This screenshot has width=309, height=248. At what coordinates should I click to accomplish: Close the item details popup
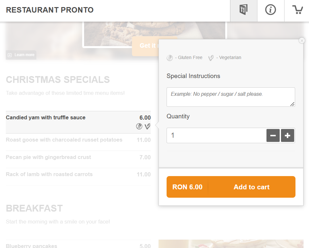point(302,41)
